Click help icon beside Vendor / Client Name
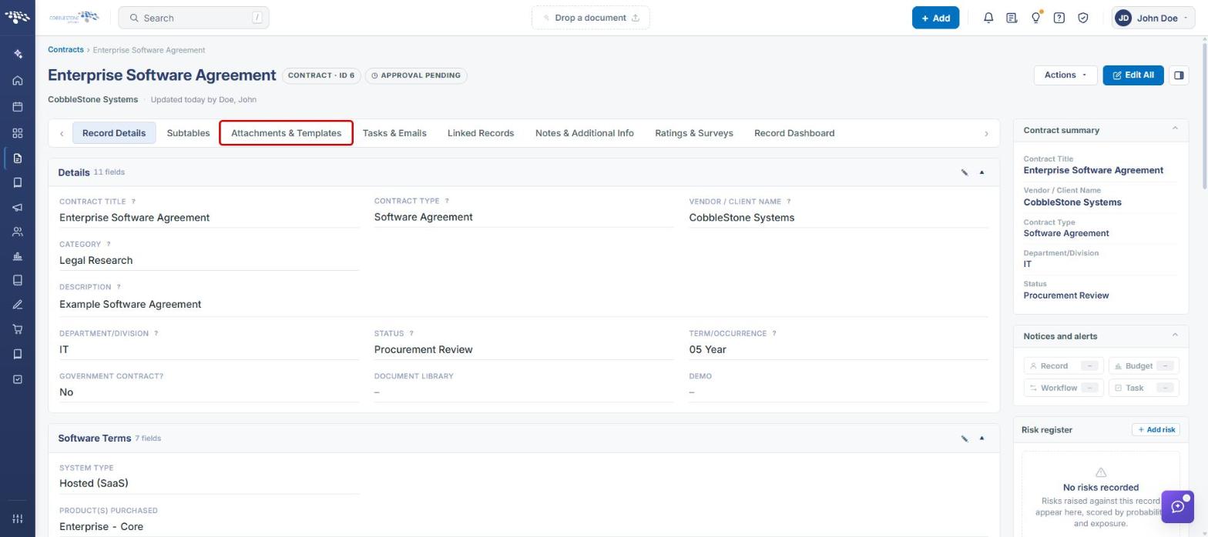The height and width of the screenshot is (537, 1208). click(788, 202)
